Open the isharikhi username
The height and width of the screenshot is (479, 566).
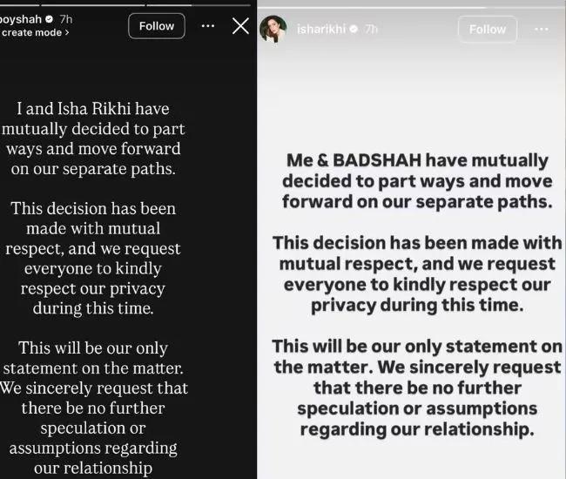click(x=321, y=29)
